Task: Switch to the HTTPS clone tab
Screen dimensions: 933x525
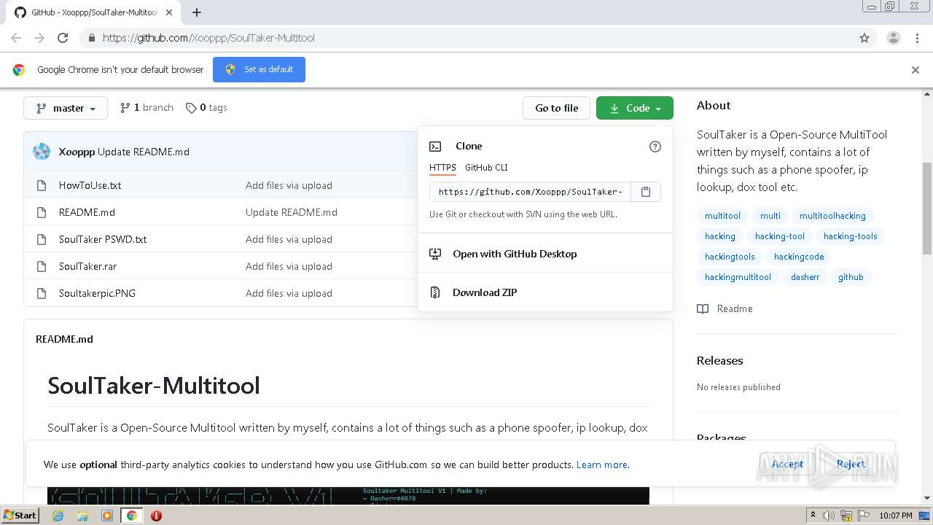Action: [x=442, y=168]
